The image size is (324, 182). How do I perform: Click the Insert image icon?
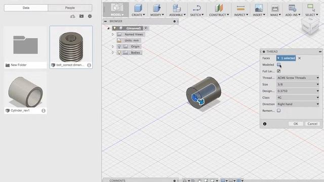[259, 8]
